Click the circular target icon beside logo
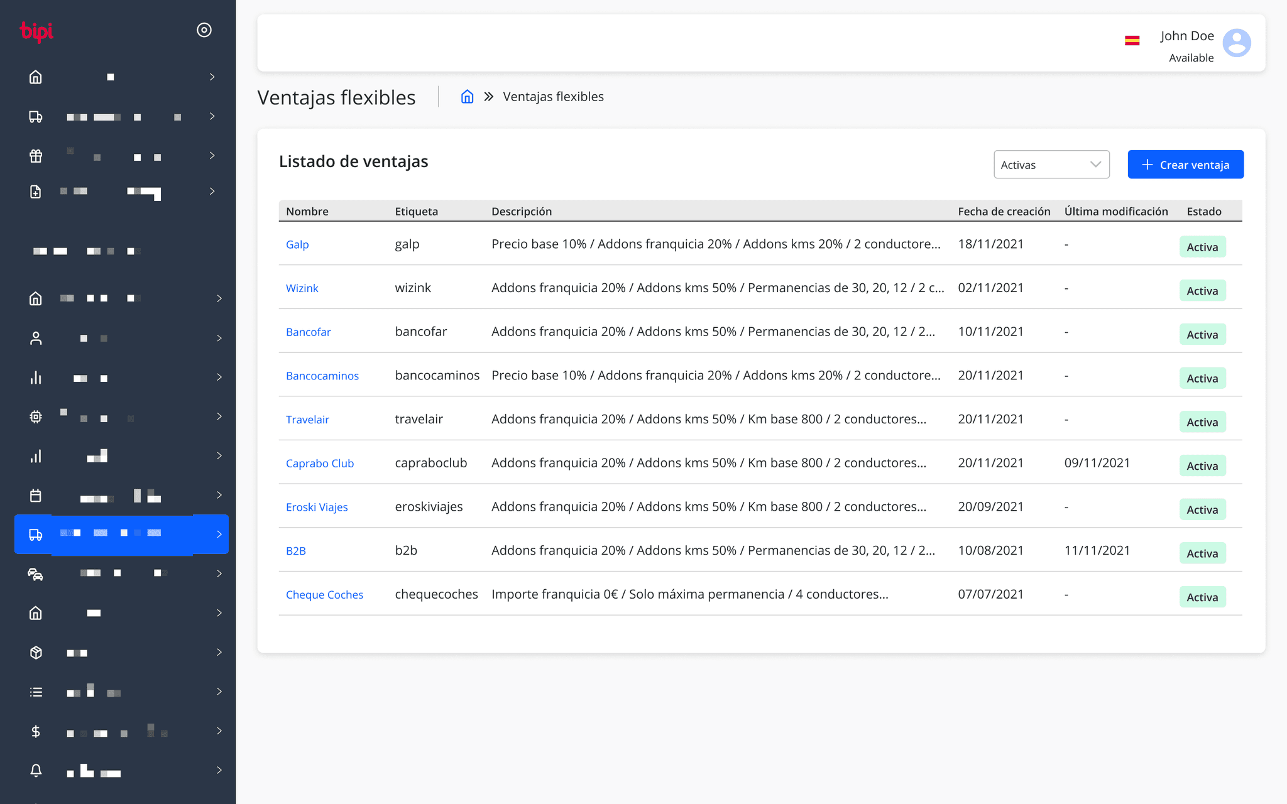This screenshot has height=804, width=1287. tap(204, 30)
